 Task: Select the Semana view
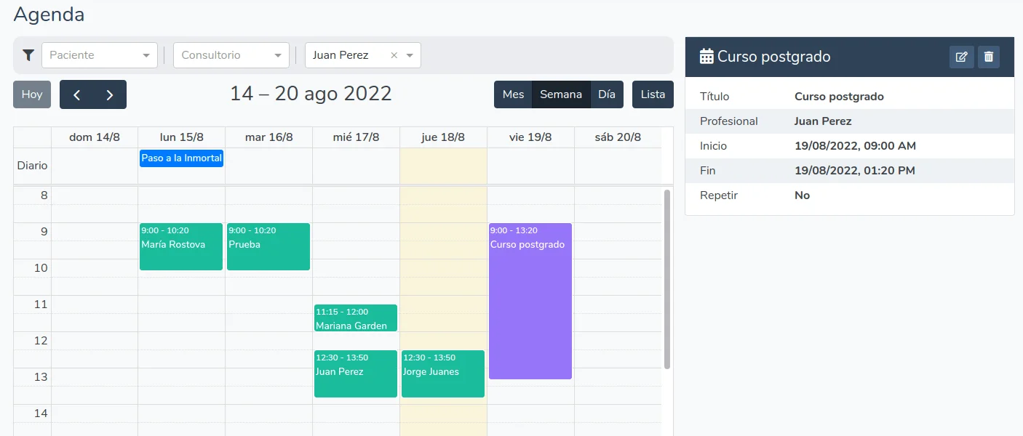560,94
